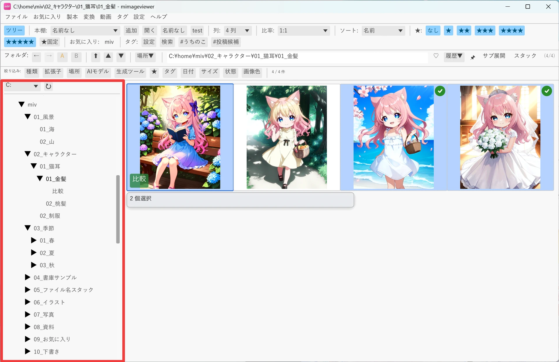Go to parent folder with the bold up arrow

95,56
